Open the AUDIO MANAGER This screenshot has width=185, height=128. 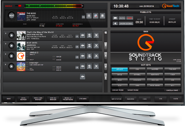tap(23, 99)
